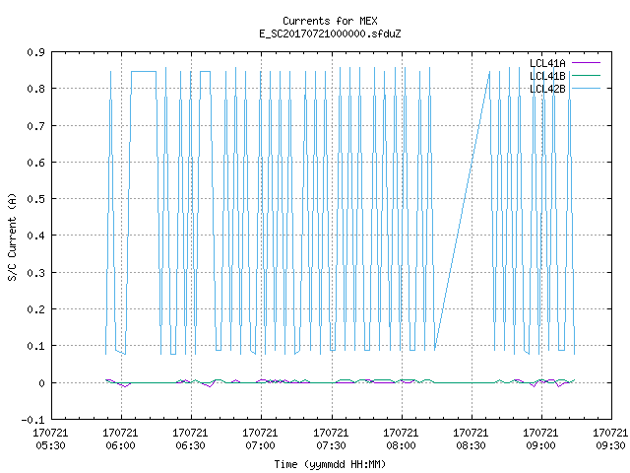Click the -0.1 y-axis tick label
630x473 pixels.
32,420
